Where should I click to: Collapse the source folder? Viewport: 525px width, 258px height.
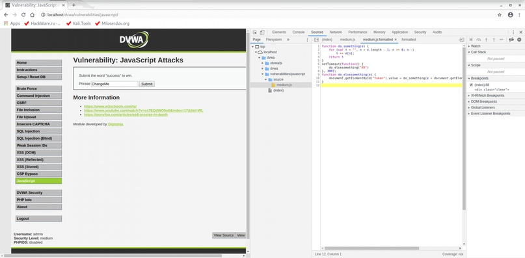pyautogui.click(x=266, y=79)
